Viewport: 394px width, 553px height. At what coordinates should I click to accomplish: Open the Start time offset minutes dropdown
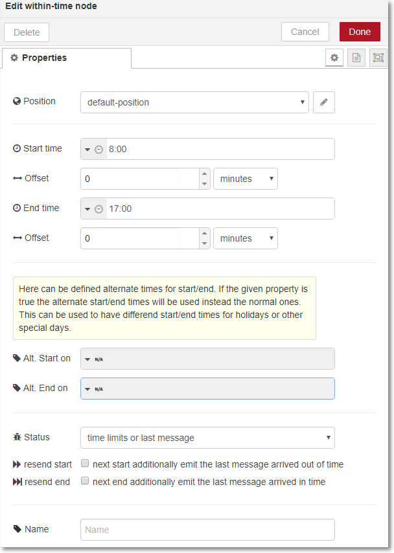coord(246,179)
